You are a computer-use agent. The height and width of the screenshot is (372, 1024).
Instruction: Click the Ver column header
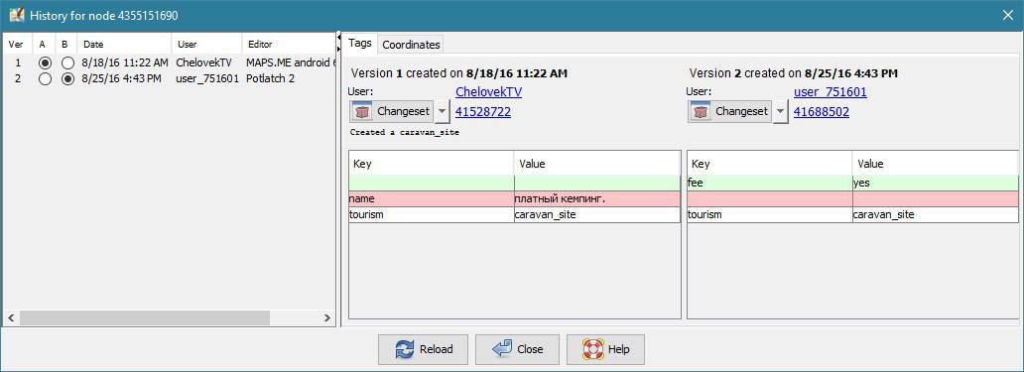tap(18, 45)
